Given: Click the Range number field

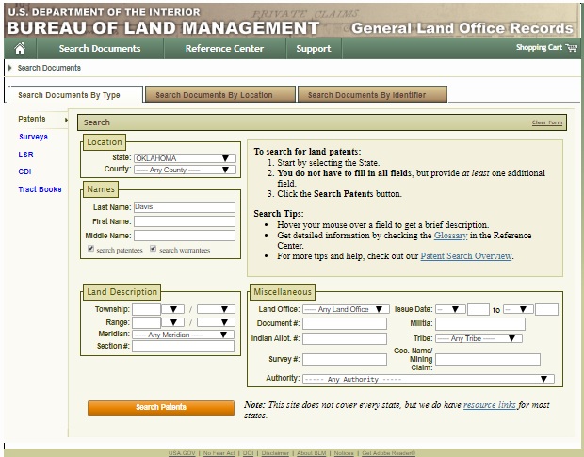Looking at the screenshot, I should [x=146, y=322].
